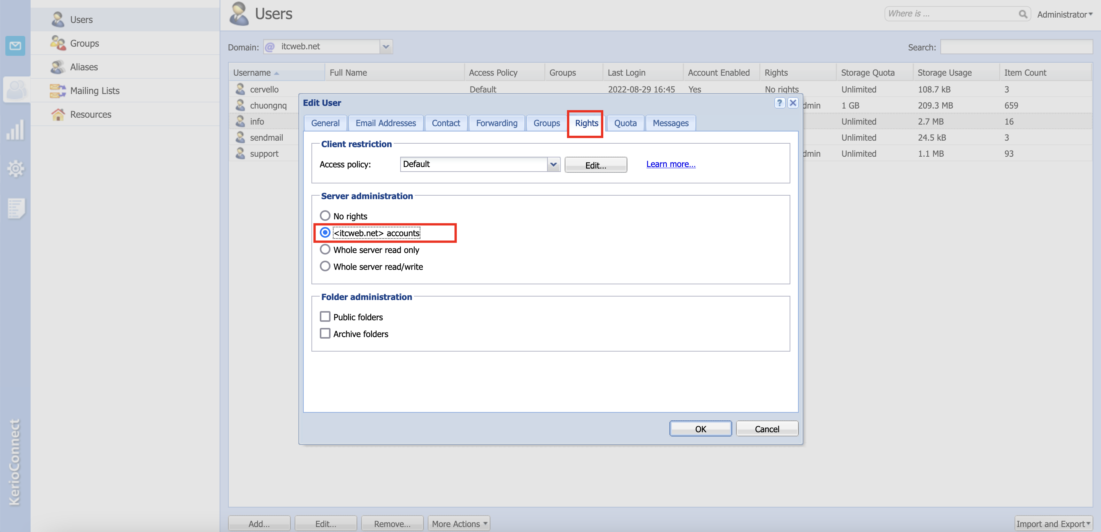Open the status bar-chart icon in sidebar

tap(15, 130)
